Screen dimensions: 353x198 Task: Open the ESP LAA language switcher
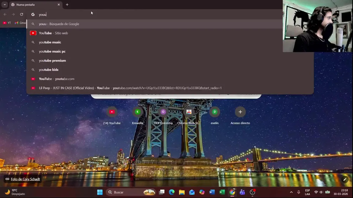pyautogui.click(x=307, y=192)
